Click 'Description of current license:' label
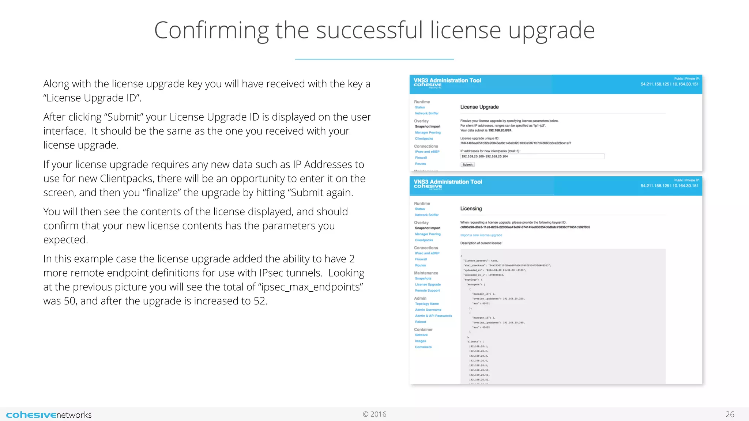 point(481,243)
